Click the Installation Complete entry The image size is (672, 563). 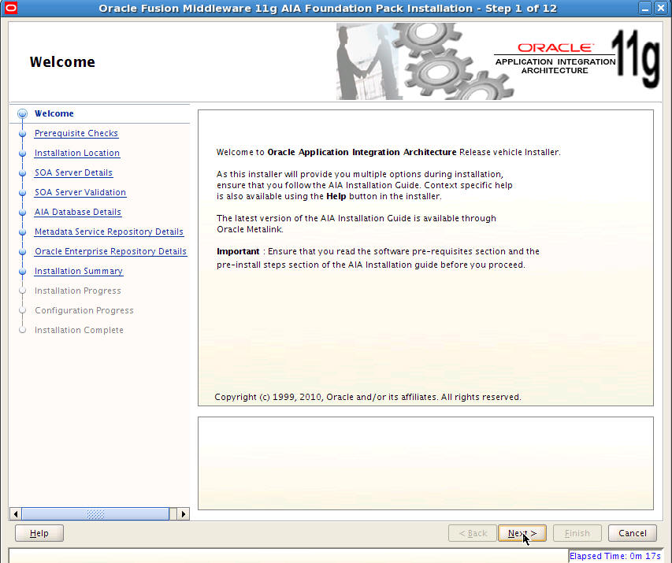click(79, 331)
